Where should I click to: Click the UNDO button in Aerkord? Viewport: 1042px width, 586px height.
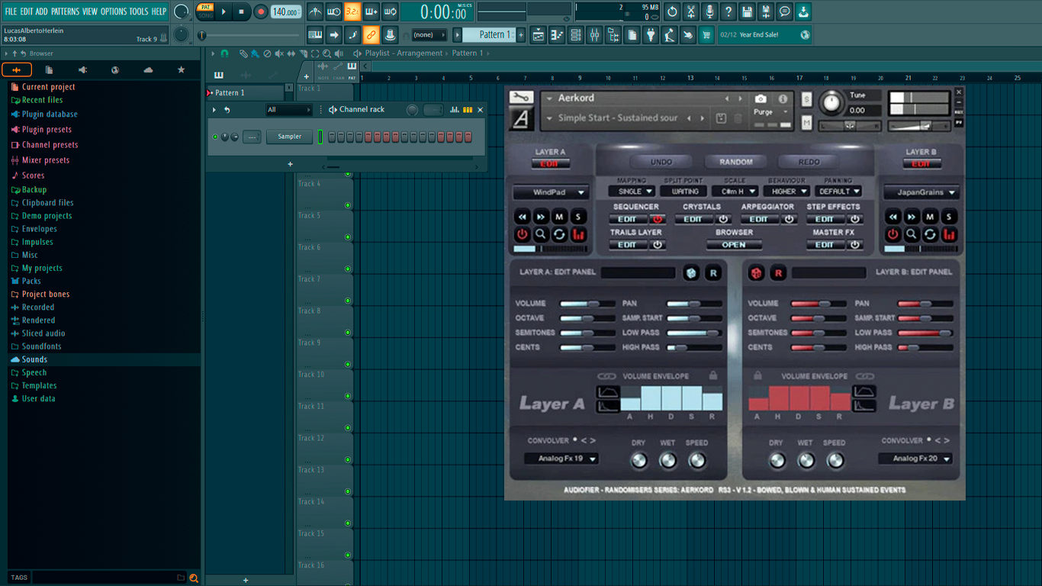coord(661,162)
